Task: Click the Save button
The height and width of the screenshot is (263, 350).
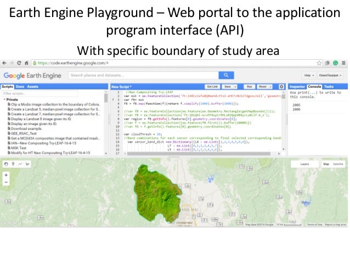Action: [x=228, y=87]
